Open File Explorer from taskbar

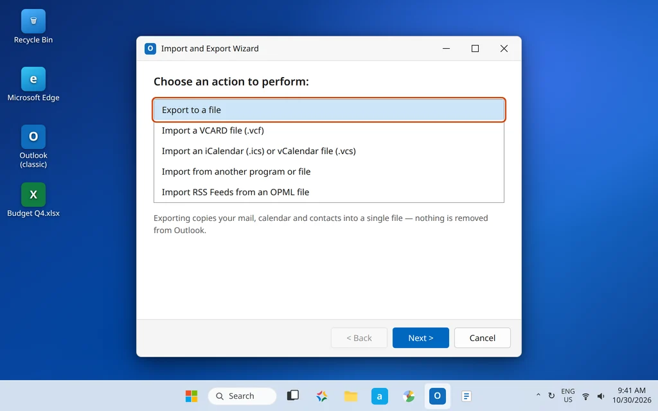[x=351, y=396]
